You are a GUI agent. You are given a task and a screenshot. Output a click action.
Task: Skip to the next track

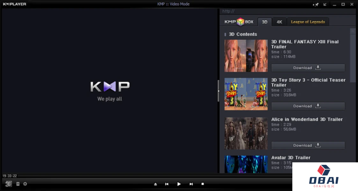191,184
